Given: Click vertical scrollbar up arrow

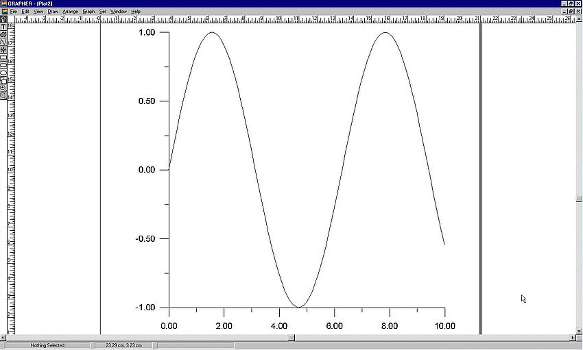Looking at the screenshot, I should click(580, 18).
